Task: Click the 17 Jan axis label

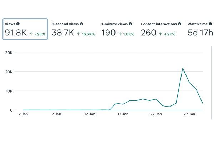Action: point(123,114)
